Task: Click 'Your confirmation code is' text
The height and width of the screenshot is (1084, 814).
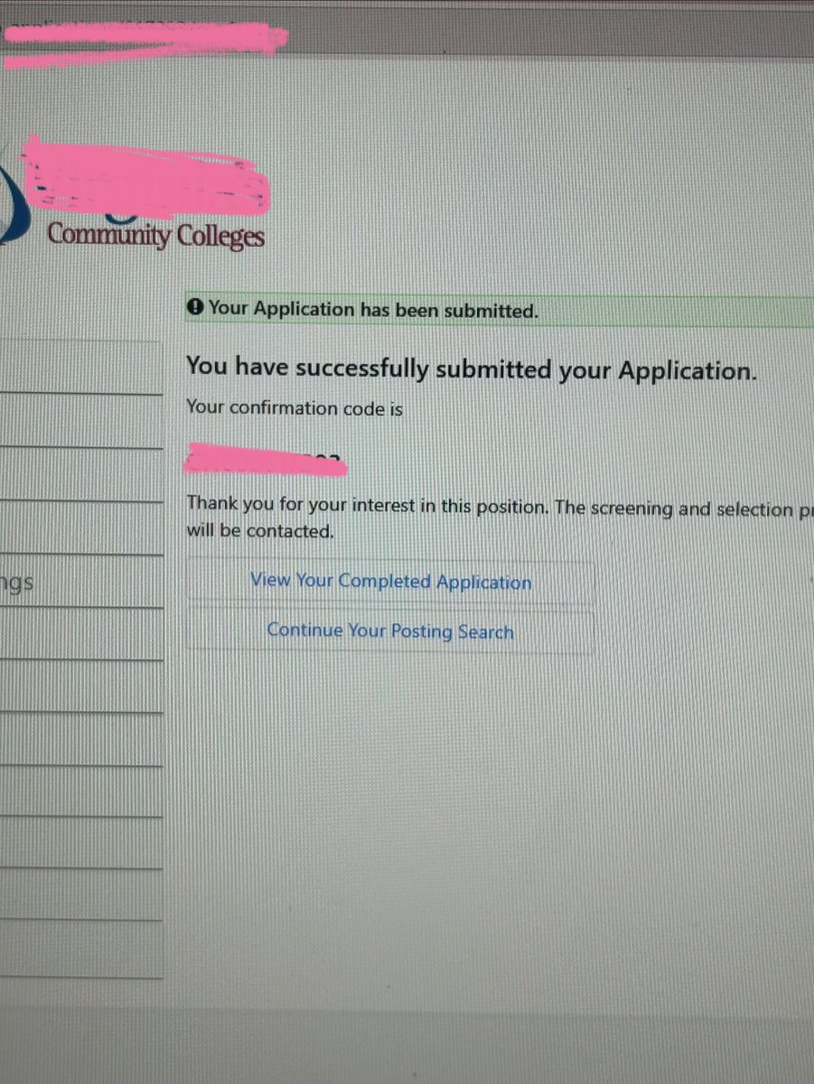Action: click(295, 408)
